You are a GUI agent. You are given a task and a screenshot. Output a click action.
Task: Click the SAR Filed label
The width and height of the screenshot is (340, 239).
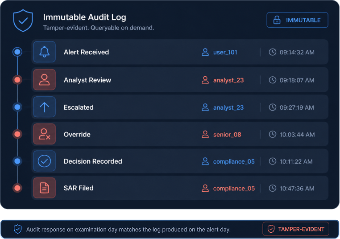point(79,188)
